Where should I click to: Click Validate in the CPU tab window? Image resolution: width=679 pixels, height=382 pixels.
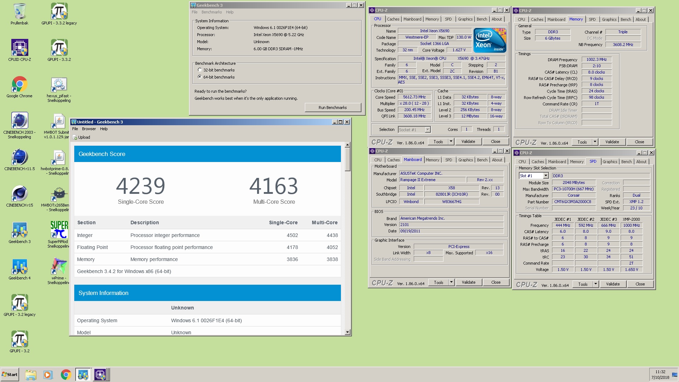(x=468, y=141)
